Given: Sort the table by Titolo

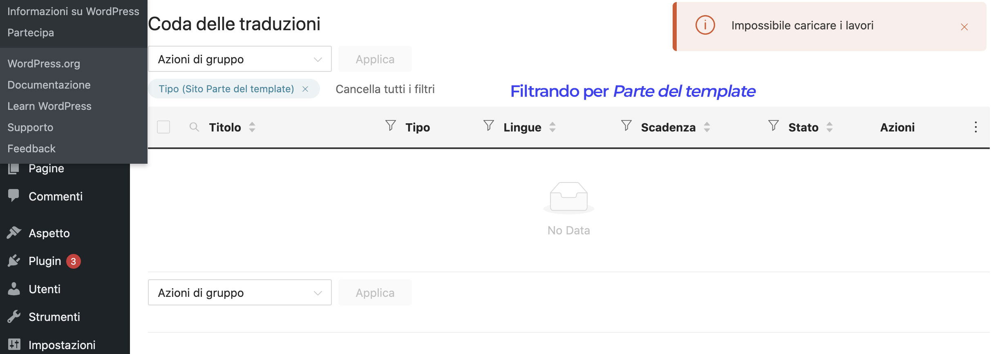Looking at the screenshot, I should coord(252,127).
